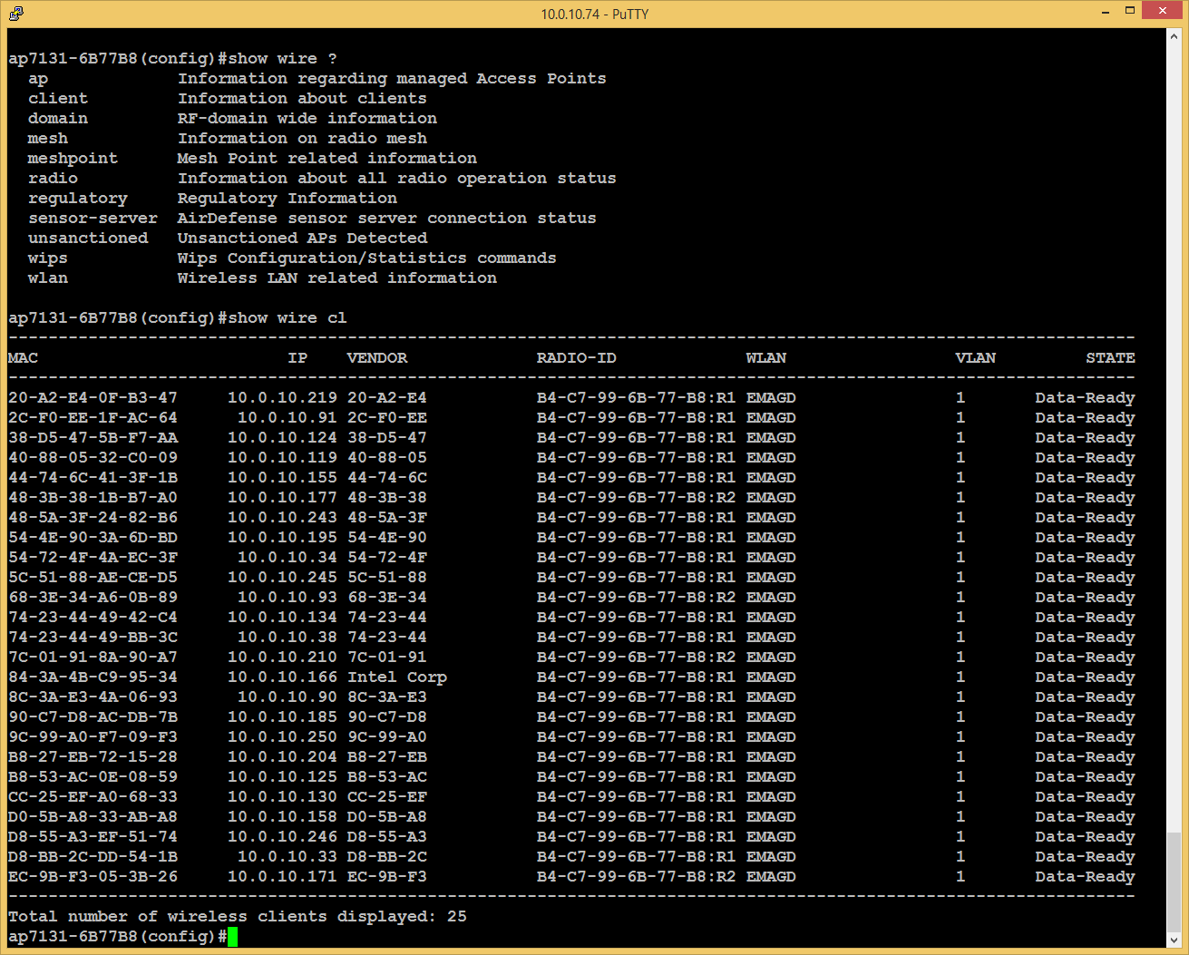Open the PuTTY system menu icon

coord(15,13)
